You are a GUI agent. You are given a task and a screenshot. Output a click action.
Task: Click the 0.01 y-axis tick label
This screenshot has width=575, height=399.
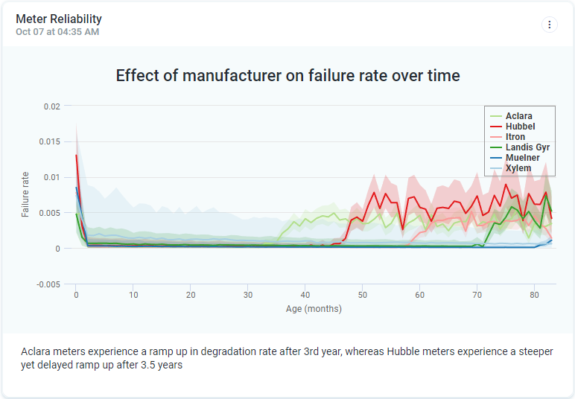[x=51, y=177]
